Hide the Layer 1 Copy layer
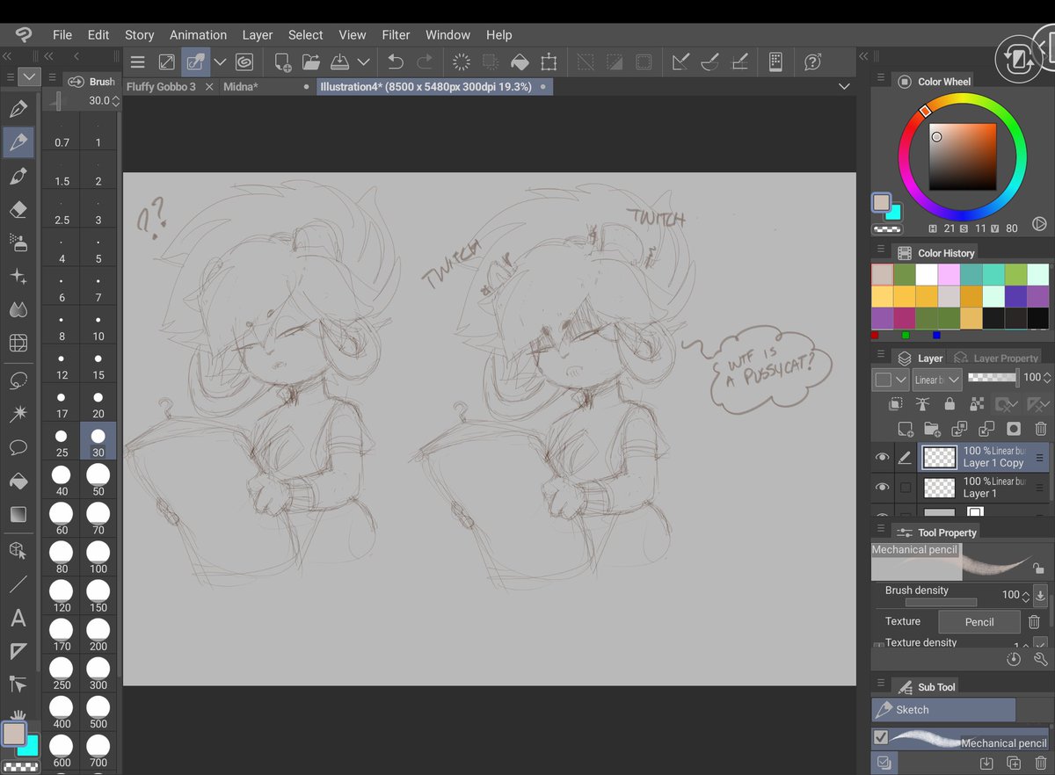1055x775 pixels. [882, 457]
